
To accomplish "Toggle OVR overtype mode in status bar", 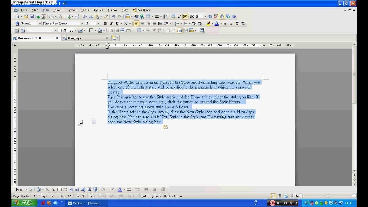I will 131,196.
